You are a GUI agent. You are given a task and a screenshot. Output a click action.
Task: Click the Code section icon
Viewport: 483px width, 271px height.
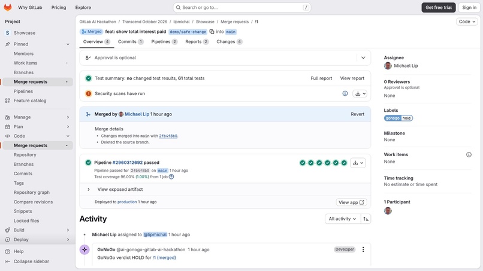click(8, 136)
